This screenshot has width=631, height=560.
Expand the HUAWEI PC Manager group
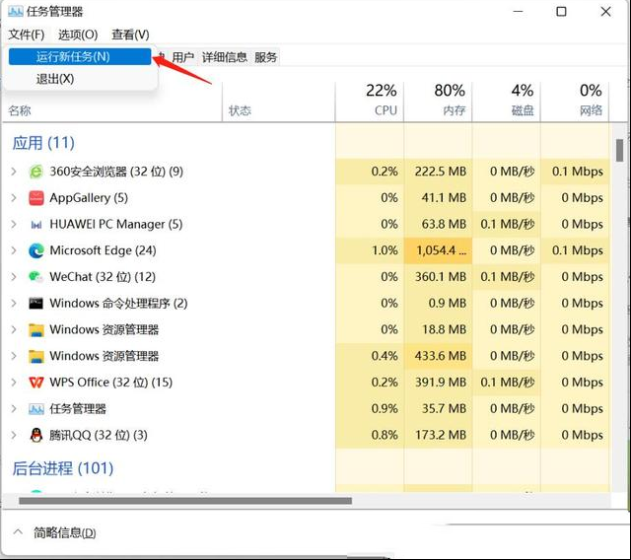pos(14,224)
